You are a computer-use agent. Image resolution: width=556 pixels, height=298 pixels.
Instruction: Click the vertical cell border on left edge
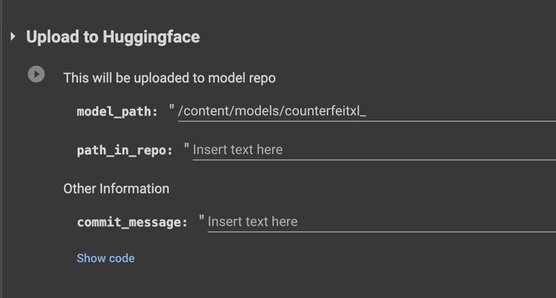pos(1,149)
